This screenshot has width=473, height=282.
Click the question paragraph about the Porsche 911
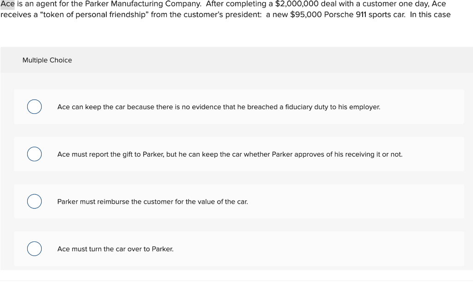click(231, 9)
